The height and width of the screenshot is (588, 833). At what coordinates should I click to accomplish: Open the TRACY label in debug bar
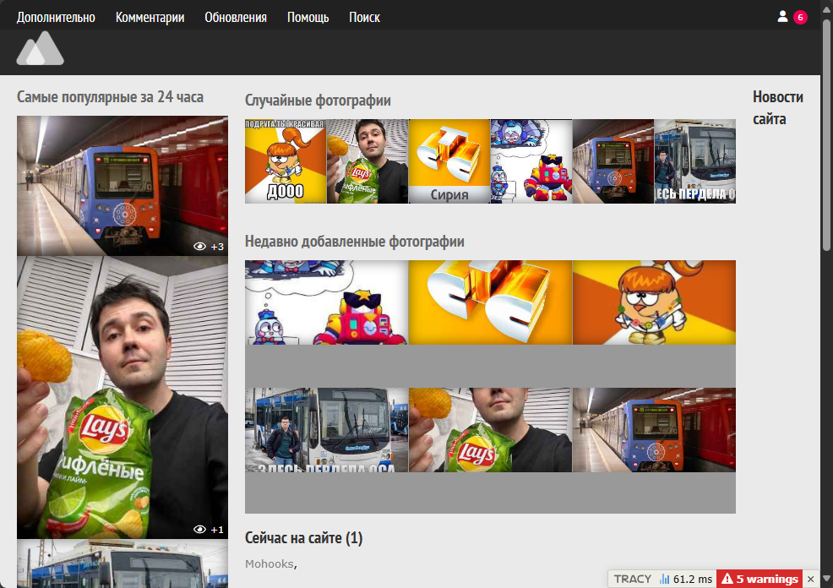pos(632,579)
